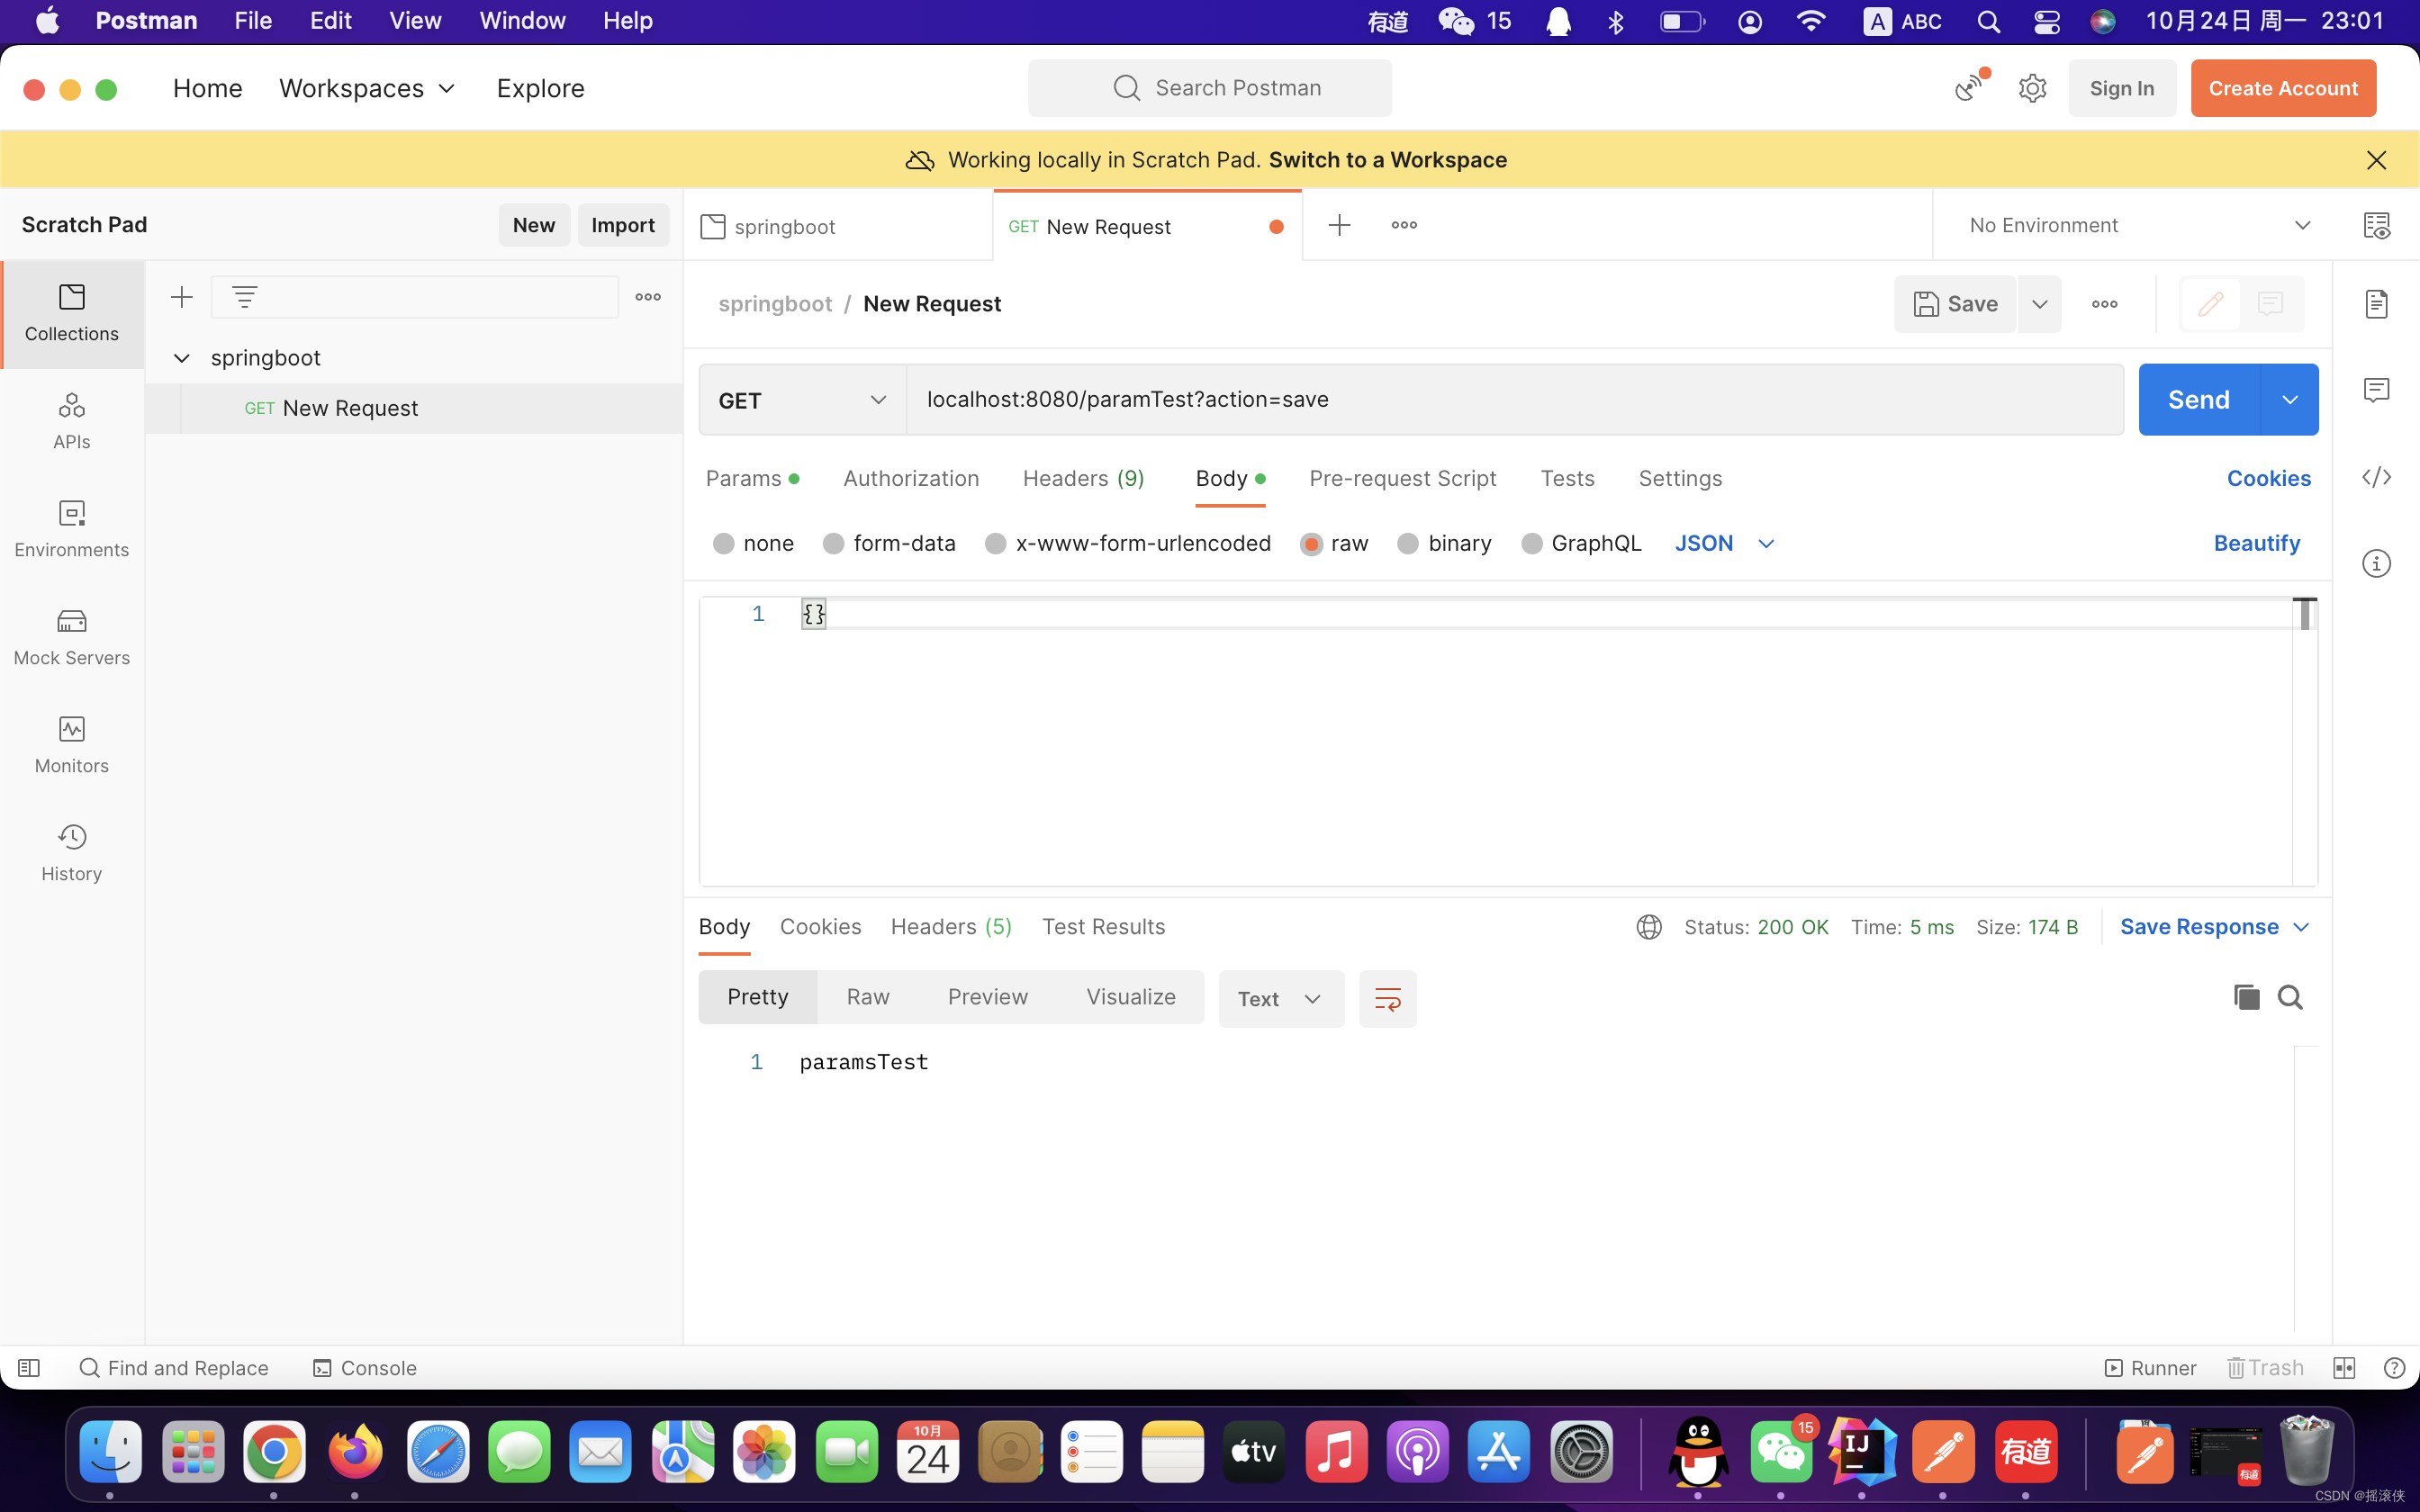Open the Collections panel
The image size is (2420, 1512).
(x=71, y=313)
